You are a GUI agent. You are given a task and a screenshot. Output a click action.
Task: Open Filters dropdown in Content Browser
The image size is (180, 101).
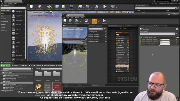click(37, 68)
